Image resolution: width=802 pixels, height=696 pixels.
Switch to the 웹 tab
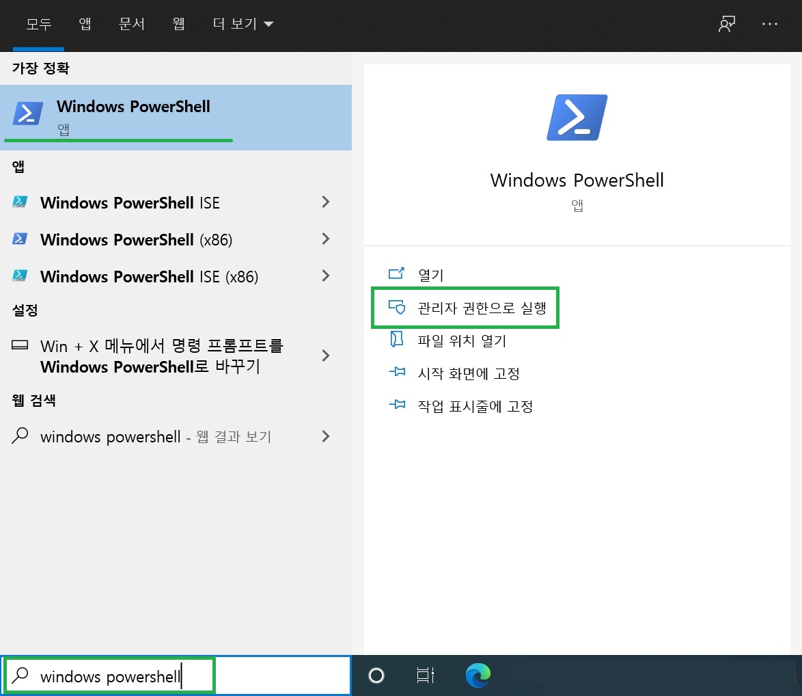click(x=178, y=23)
